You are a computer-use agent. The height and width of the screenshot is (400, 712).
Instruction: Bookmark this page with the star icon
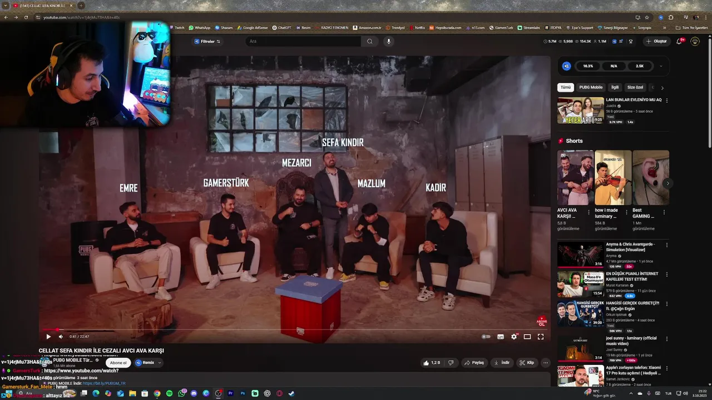tap(647, 17)
